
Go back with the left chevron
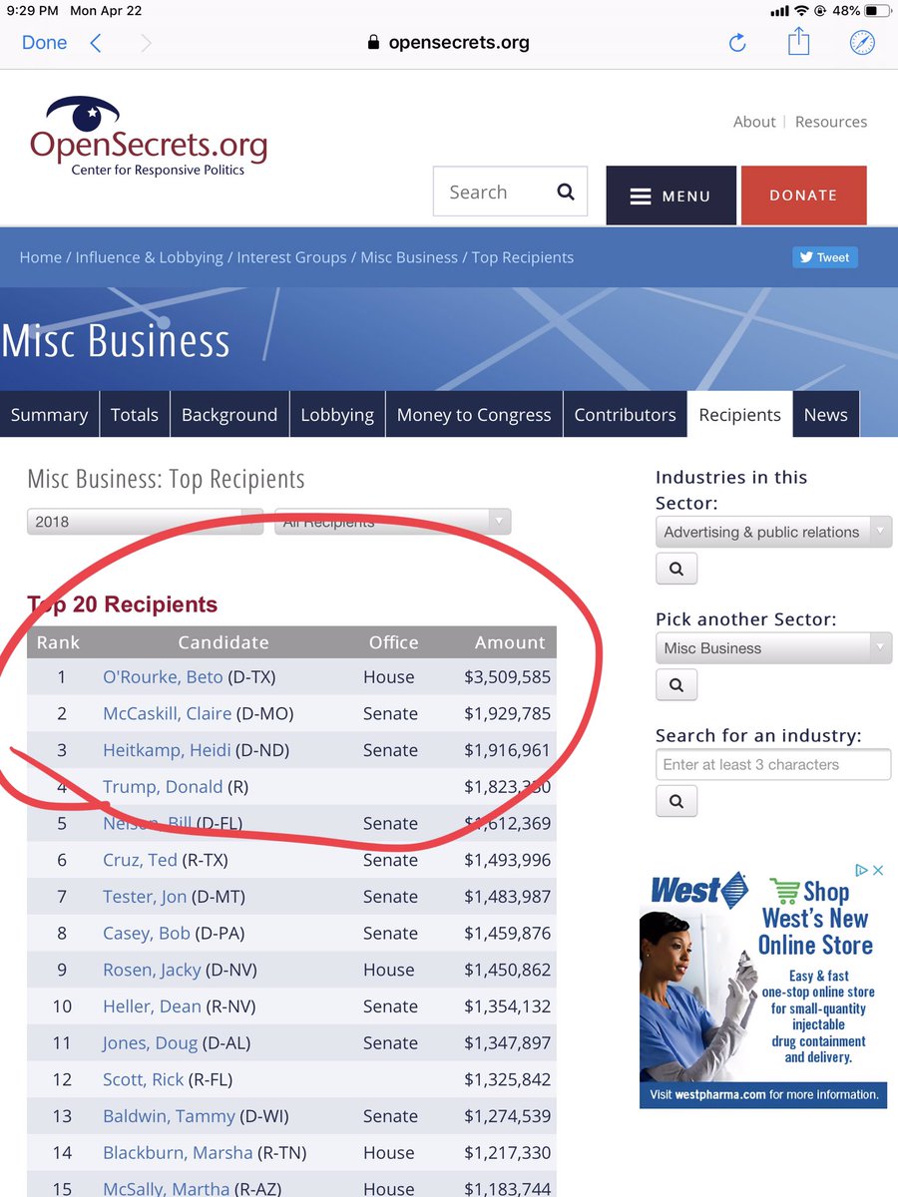(96, 43)
